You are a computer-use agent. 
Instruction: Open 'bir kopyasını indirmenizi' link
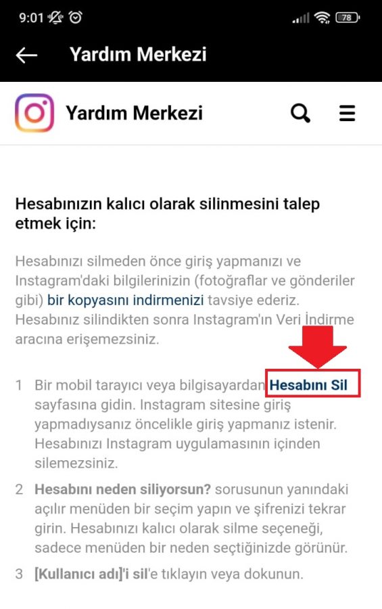pyautogui.click(x=125, y=300)
